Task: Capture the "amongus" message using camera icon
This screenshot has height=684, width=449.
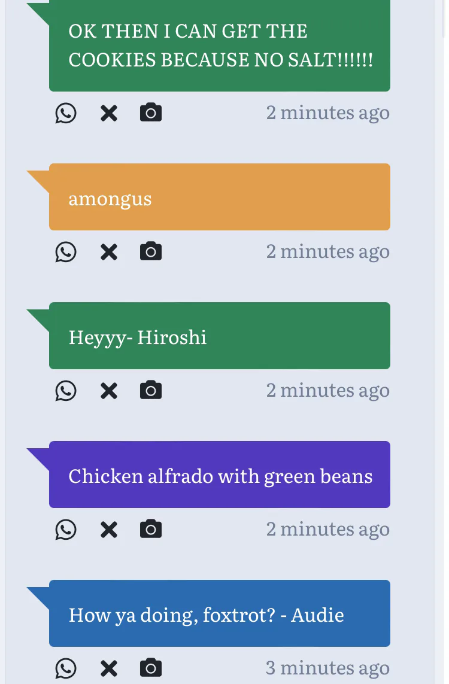Action: pos(151,251)
